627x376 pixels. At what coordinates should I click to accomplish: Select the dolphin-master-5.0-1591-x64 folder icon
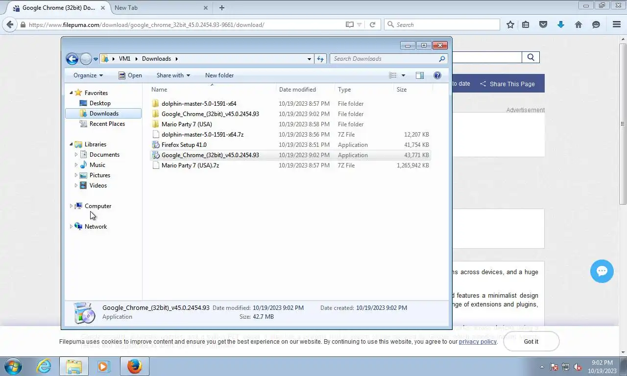click(x=156, y=104)
